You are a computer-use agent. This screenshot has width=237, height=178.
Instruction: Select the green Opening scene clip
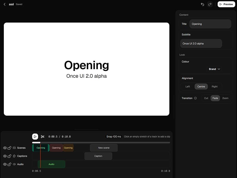[41, 148]
